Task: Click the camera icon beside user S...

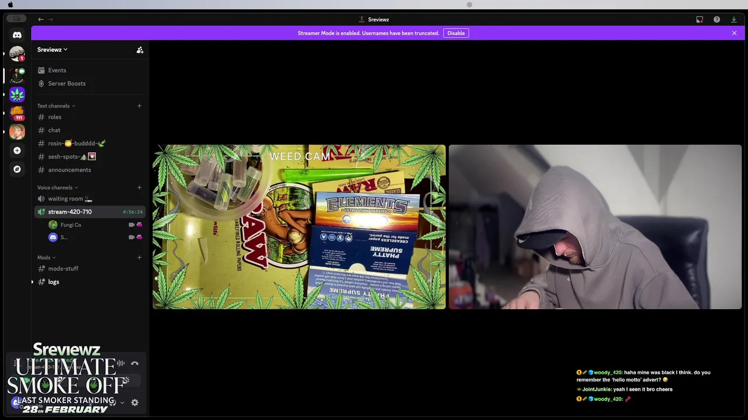Action: click(x=131, y=237)
